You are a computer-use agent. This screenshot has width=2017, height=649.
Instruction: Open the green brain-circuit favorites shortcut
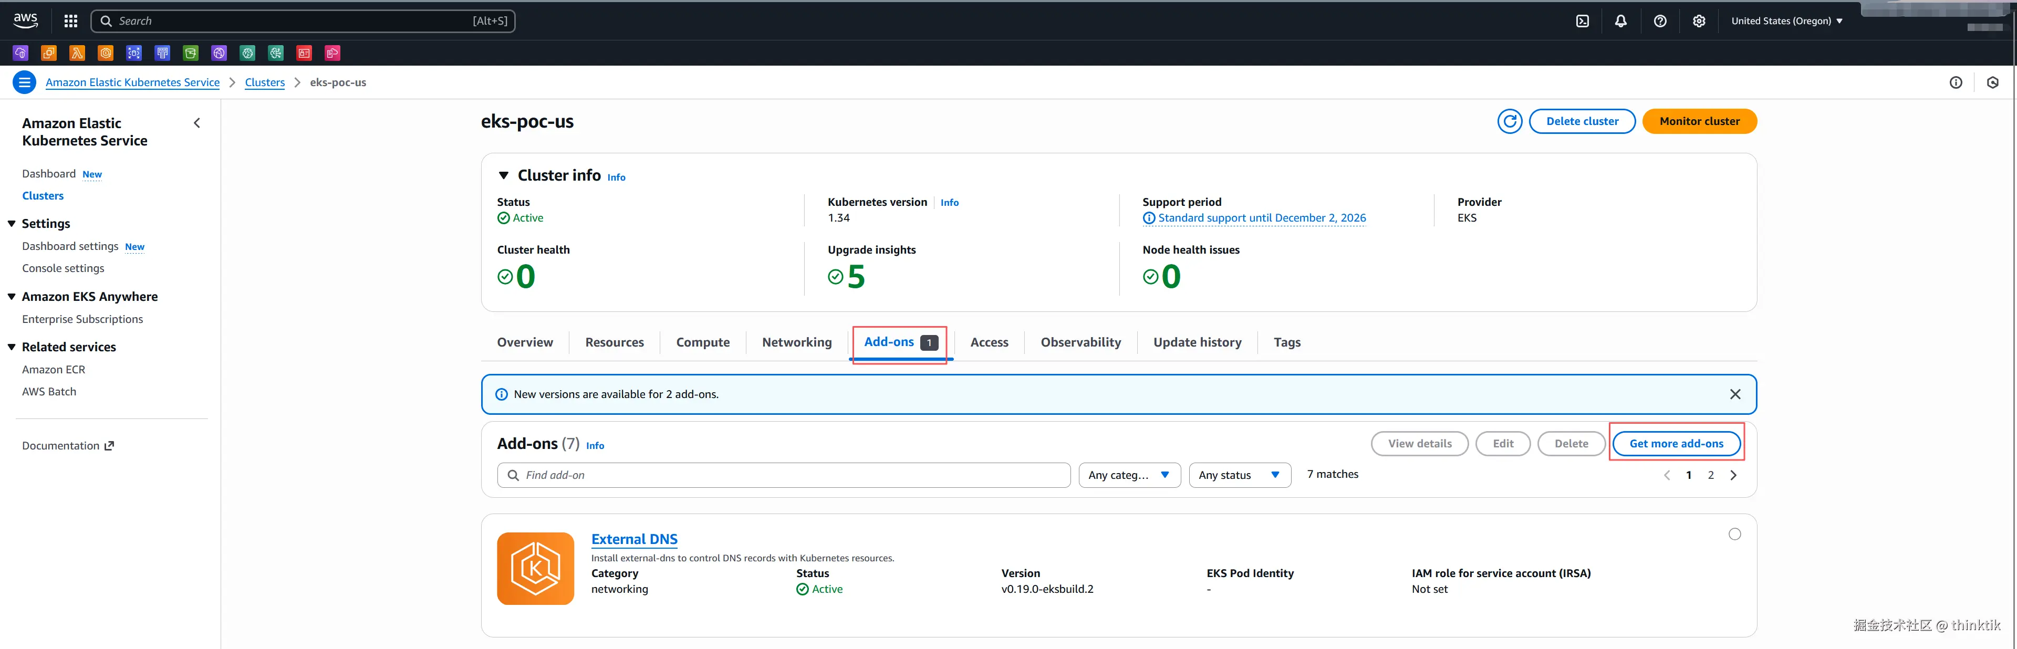click(276, 53)
